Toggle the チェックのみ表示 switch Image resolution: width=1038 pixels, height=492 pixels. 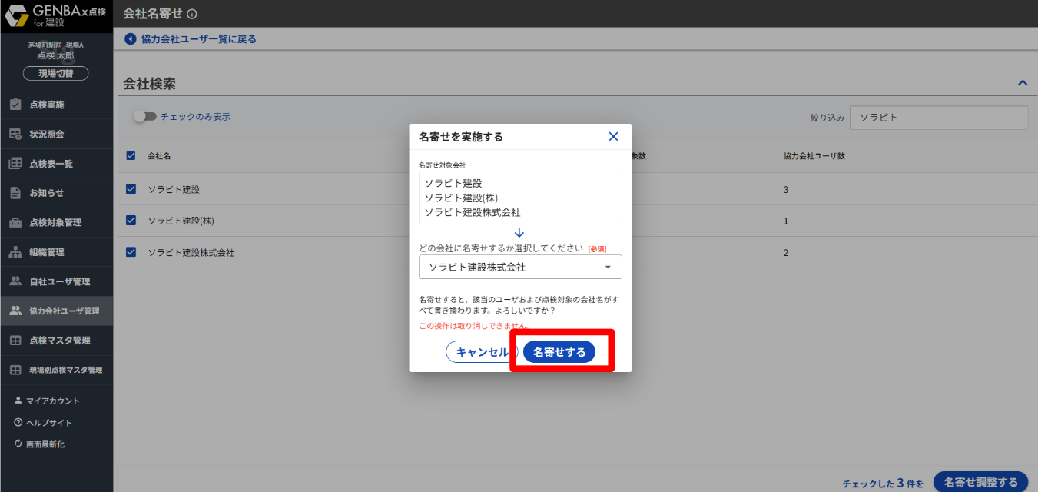coord(144,117)
